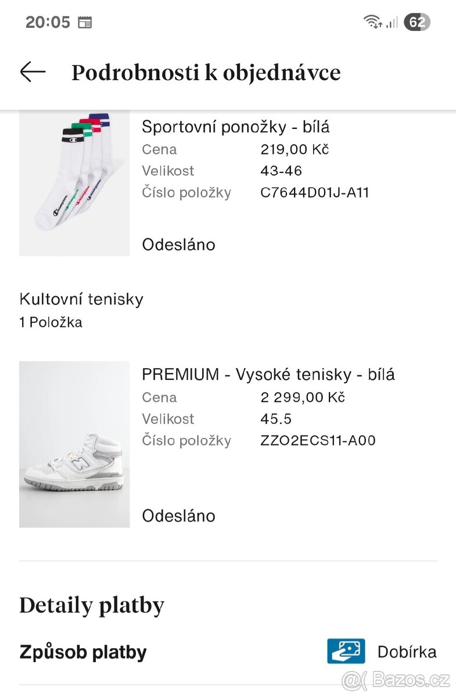
Task: Tap the Způsob platby row label
Action: pos(82,652)
